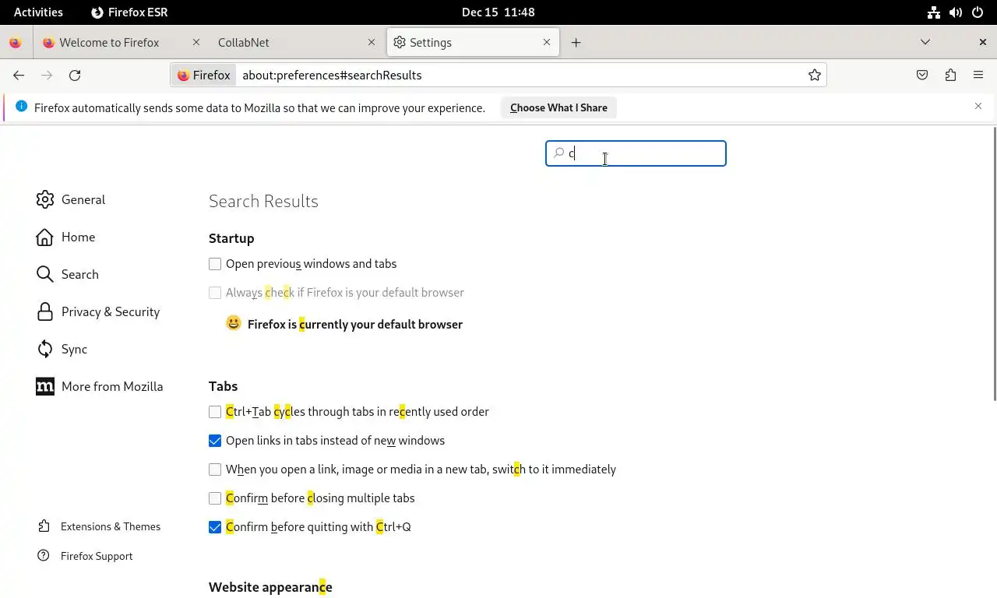Open a new tab with plus icon
Image resolution: width=997 pixels, height=598 pixels.
pyautogui.click(x=576, y=43)
